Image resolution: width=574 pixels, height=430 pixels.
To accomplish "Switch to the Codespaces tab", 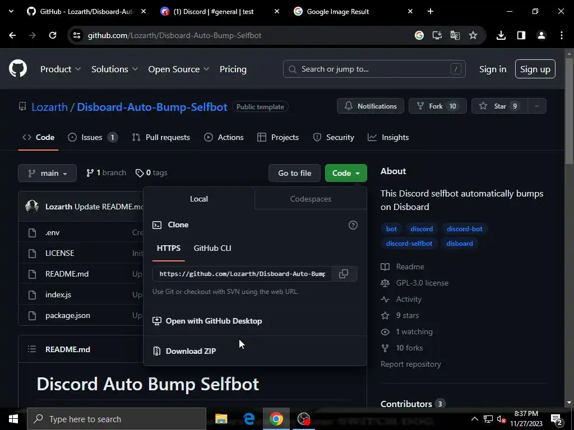I will coord(311,199).
